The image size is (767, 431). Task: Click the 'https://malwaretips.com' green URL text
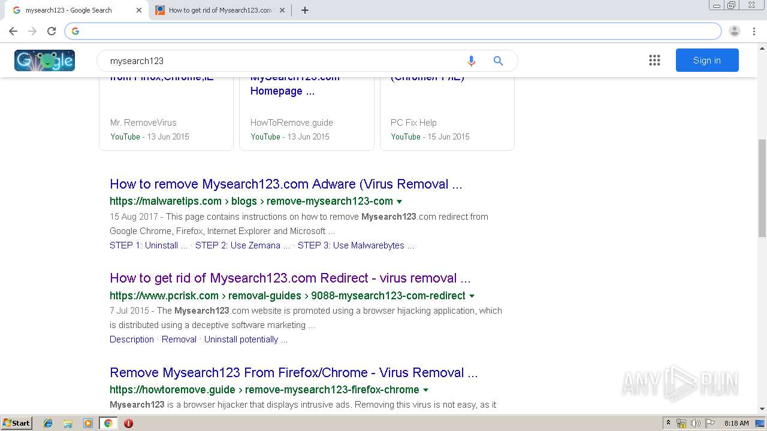(x=165, y=201)
